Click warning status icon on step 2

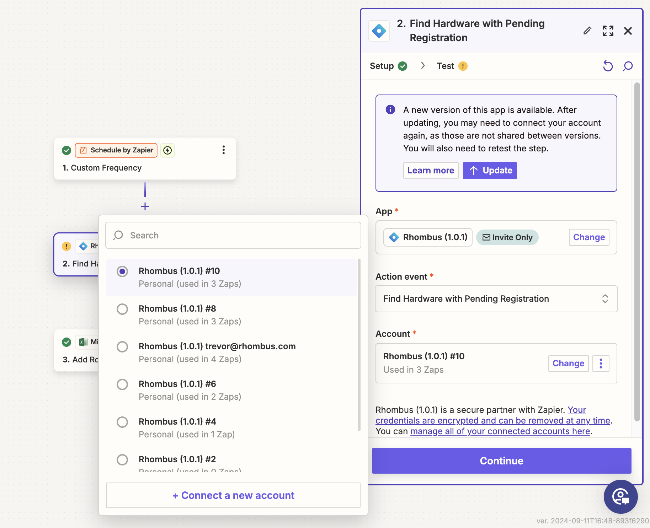click(x=66, y=246)
